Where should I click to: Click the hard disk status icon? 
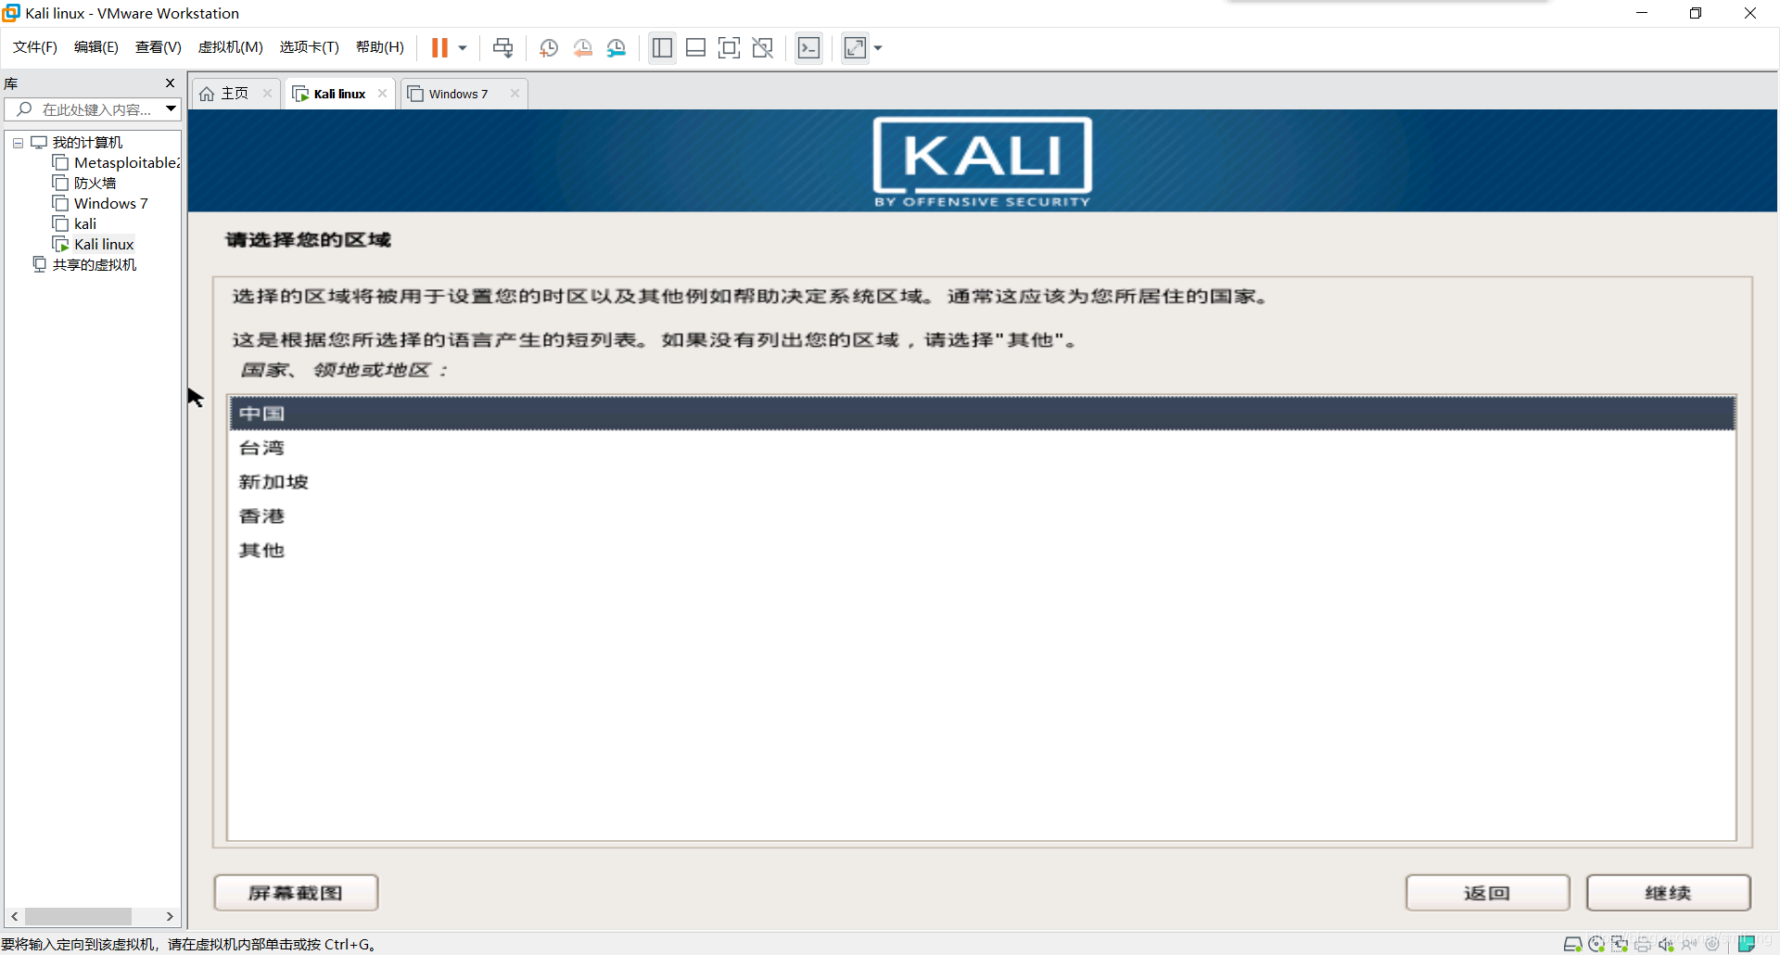coord(1572,944)
